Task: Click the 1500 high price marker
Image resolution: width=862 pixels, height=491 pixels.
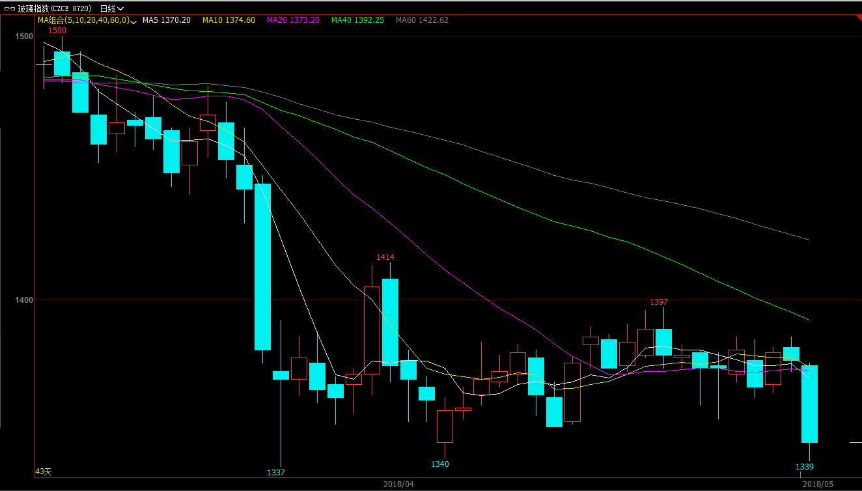Action: pos(57,31)
